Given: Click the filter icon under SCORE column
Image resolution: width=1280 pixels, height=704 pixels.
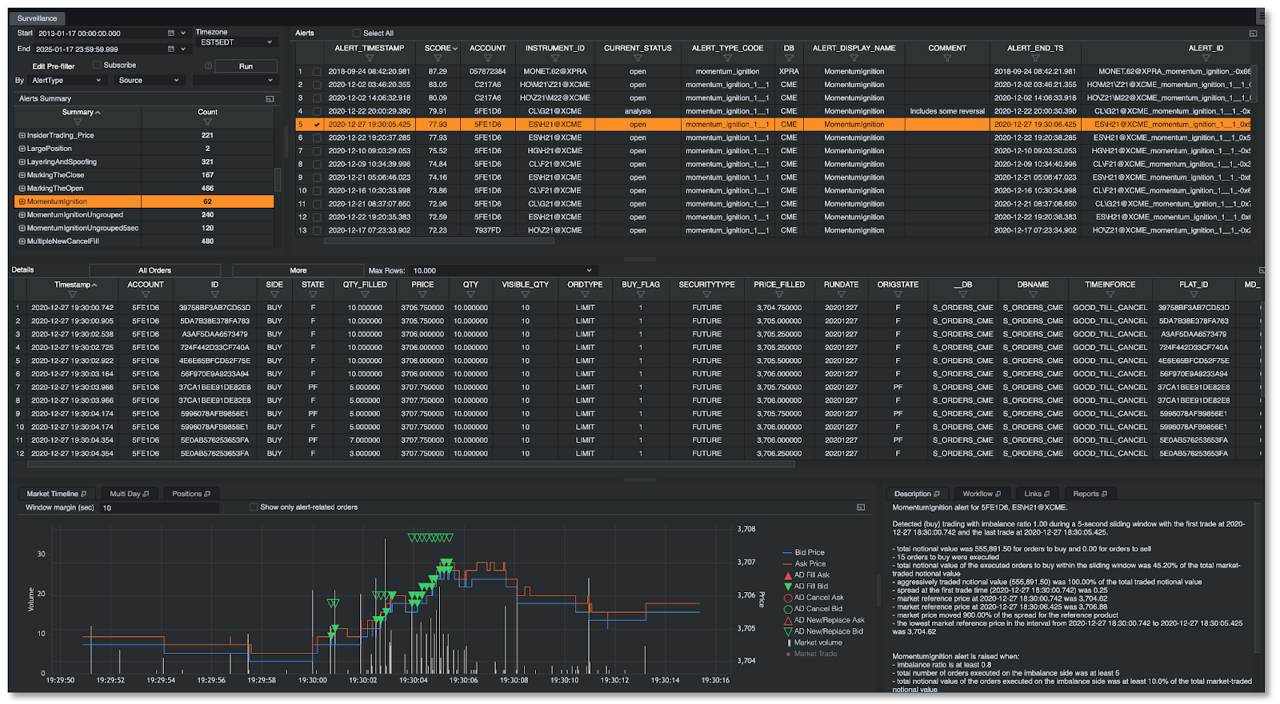Looking at the screenshot, I should (438, 58).
